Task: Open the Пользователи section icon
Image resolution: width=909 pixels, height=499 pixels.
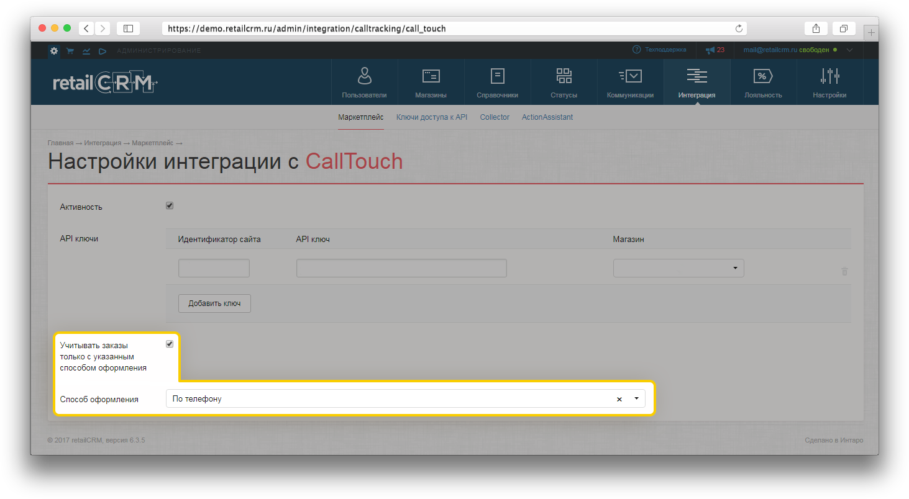Action: pos(364,76)
